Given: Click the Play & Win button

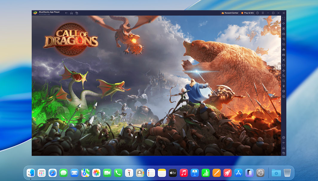Looking at the screenshot, I should click(x=247, y=13).
